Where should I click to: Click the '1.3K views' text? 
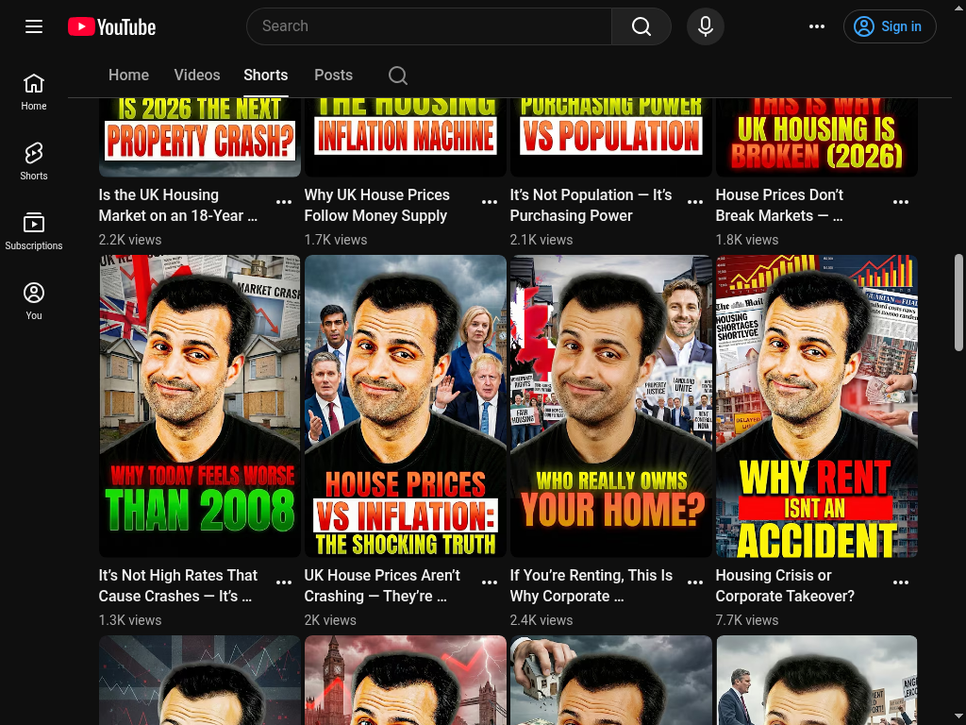(x=130, y=620)
